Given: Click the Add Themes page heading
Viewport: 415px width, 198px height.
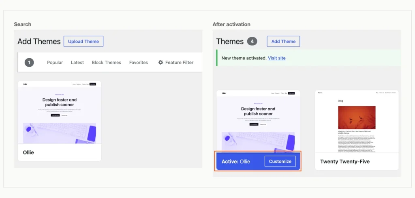Looking at the screenshot, I should point(39,42).
